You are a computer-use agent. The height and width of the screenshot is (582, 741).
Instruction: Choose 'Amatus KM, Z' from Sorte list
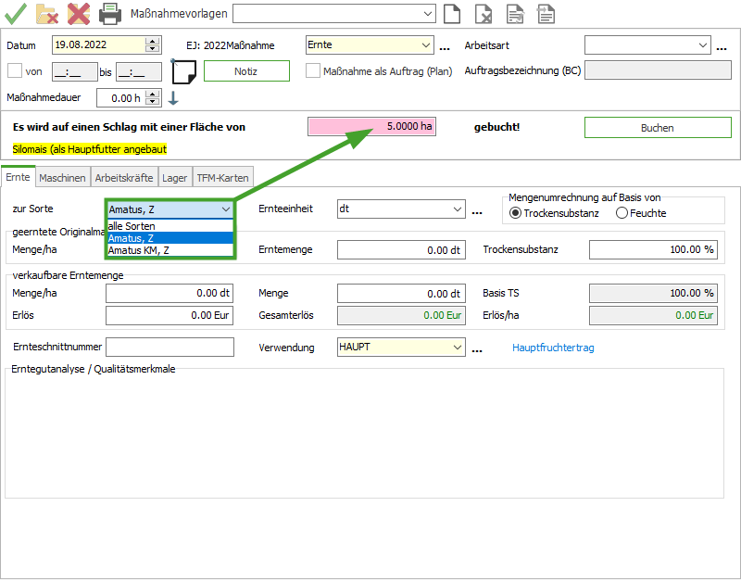click(139, 250)
